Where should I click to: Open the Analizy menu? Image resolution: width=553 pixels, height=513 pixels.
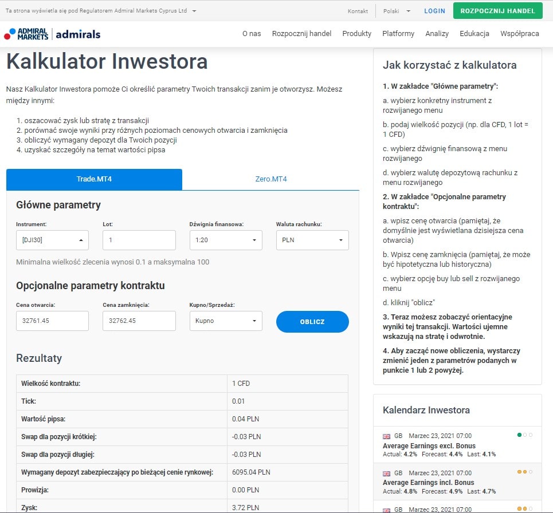click(x=437, y=33)
